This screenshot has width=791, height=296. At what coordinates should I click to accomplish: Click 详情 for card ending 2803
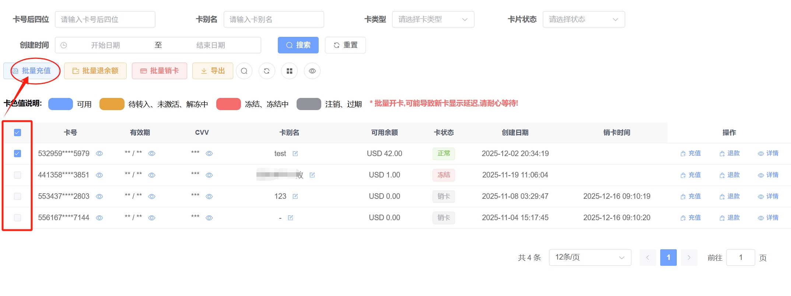click(x=768, y=197)
